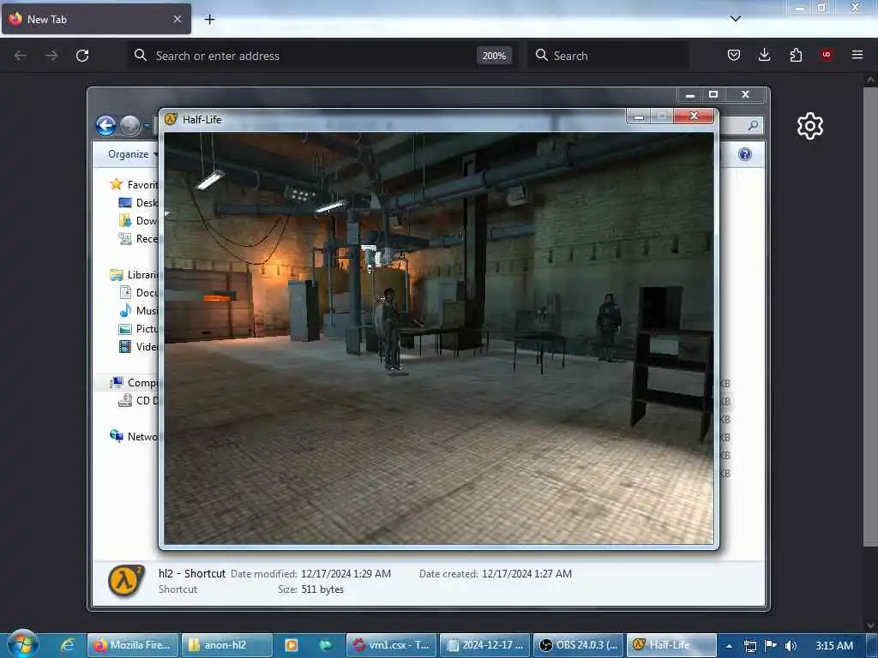Open a new Firefox tab with plus
Image resolution: width=878 pixels, height=658 pixels.
click(209, 20)
